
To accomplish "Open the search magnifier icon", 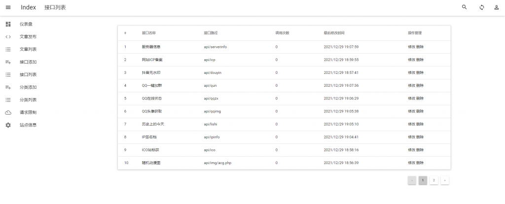I will click(x=464, y=7).
